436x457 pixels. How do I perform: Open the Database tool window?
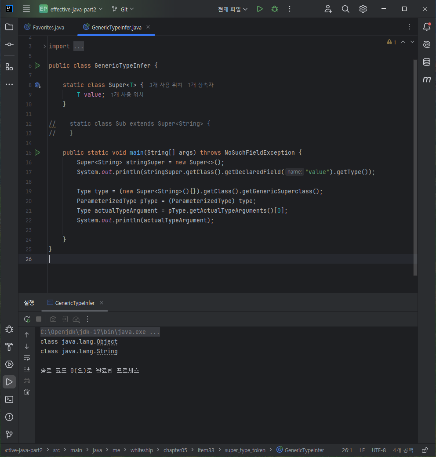pos(427,62)
